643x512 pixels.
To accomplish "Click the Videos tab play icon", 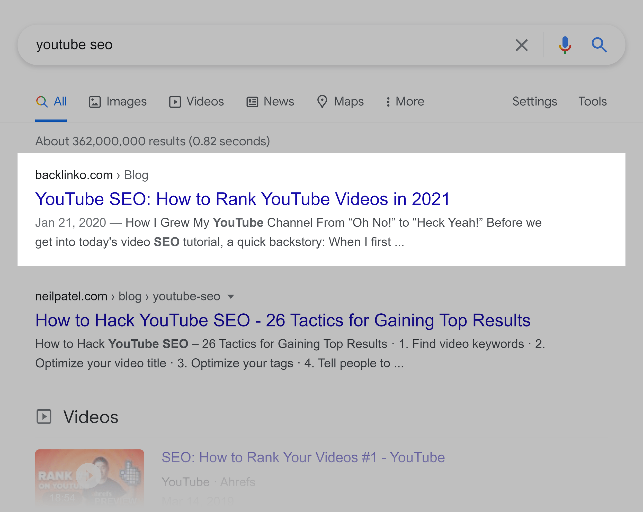I will pos(175,102).
